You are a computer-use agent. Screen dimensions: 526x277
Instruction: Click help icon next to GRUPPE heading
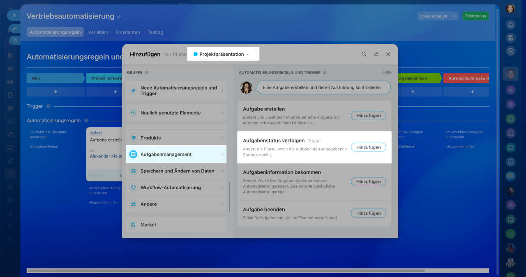point(147,73)
